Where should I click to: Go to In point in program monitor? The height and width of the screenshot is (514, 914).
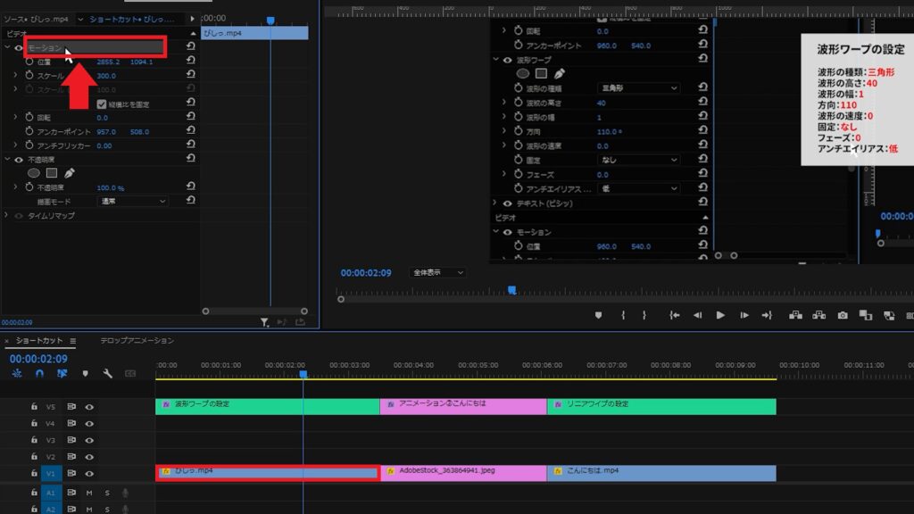(x=675, y=315)
